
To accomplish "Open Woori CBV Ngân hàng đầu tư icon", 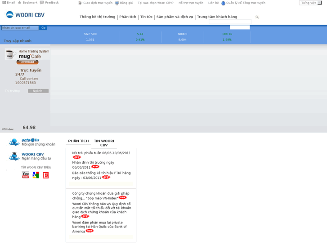I will [x=15, y=156].
